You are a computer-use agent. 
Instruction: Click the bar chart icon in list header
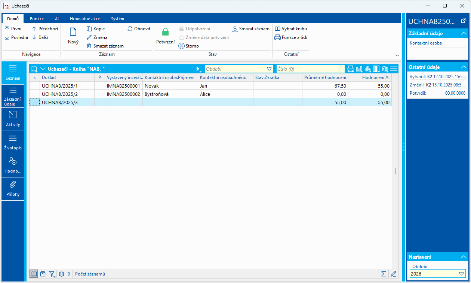(359, 69)
